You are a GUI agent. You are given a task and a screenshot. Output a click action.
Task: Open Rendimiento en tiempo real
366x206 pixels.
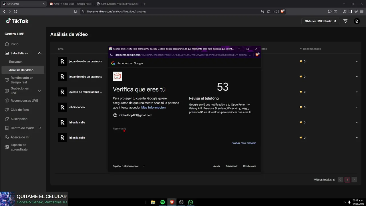click(22, 80)
